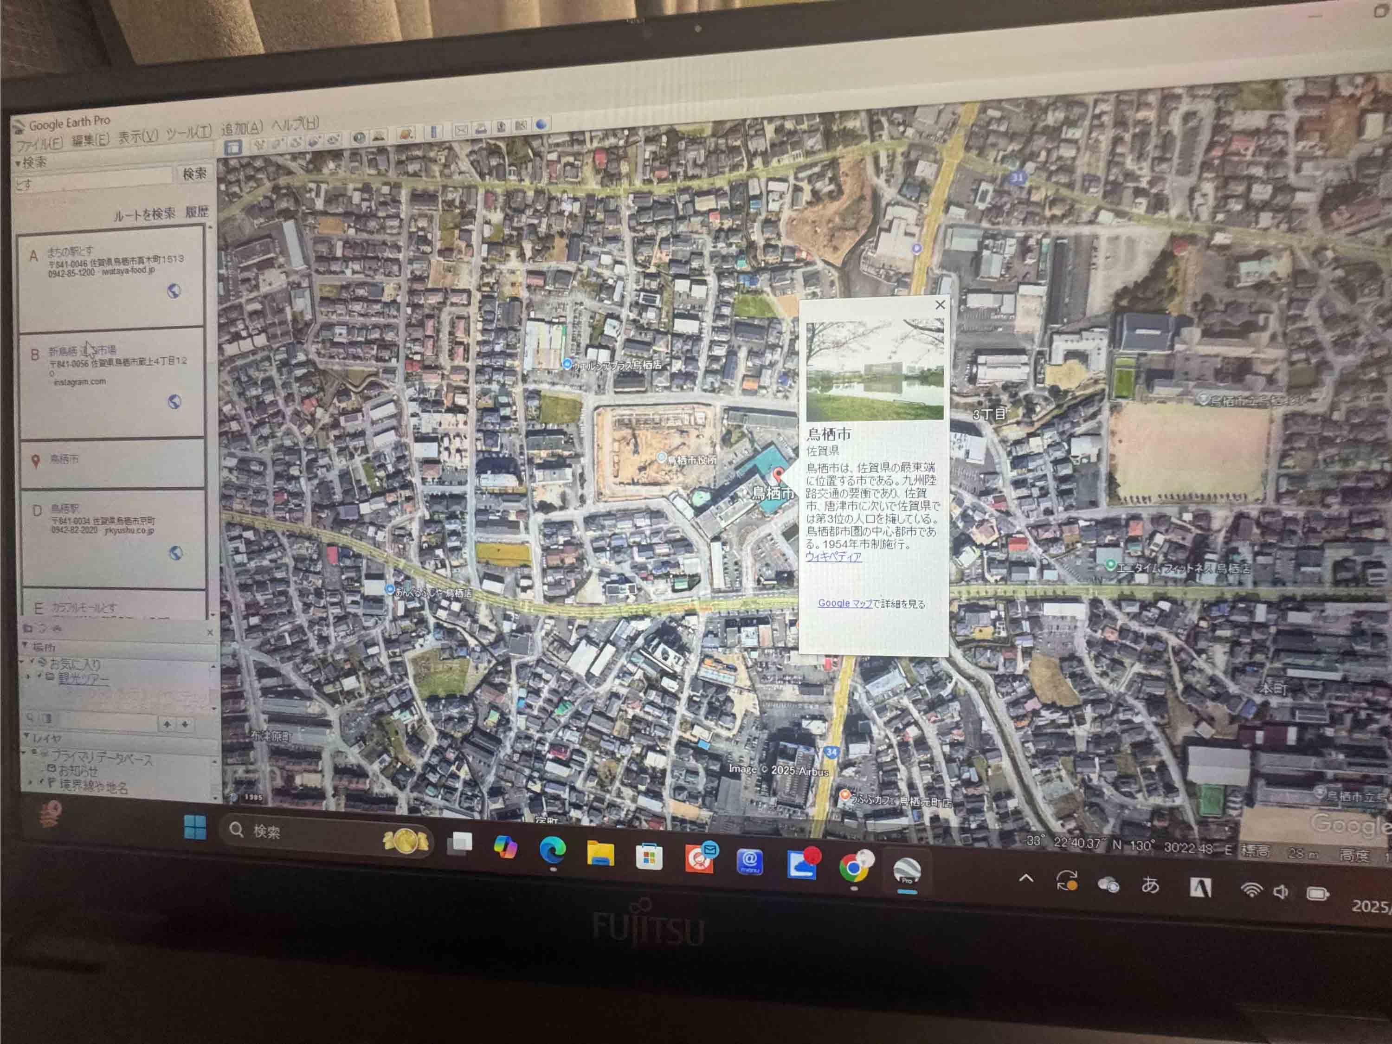
Task: Collapse the 検索 panel header triangle
Action: (18, 163)
